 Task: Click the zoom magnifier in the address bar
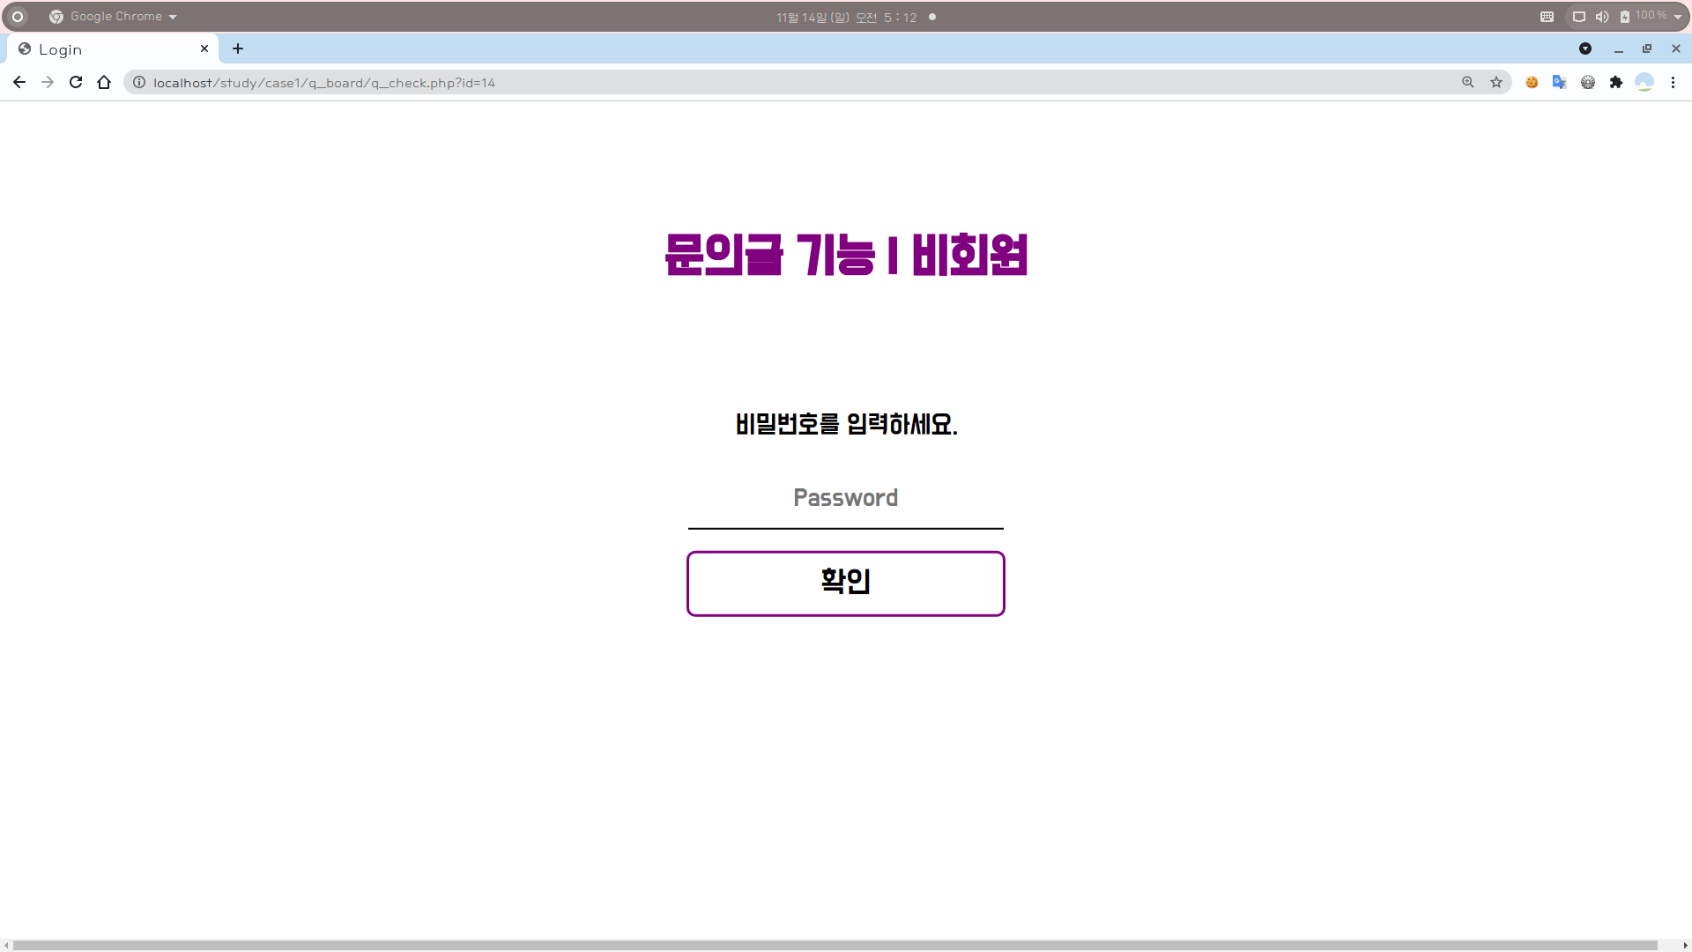pyautogui.click(x=1468, y=82)
